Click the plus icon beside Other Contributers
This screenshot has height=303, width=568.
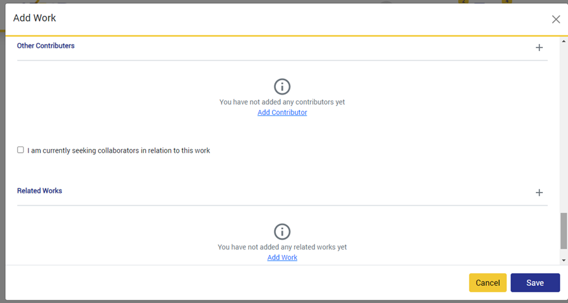[539, 47]
